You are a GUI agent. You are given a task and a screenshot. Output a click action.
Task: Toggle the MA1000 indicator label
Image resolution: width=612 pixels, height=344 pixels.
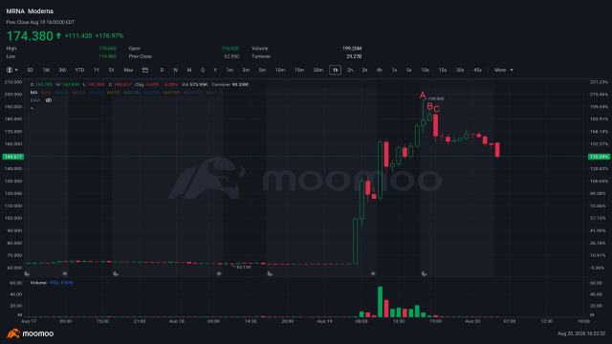[x=192, y=93]
